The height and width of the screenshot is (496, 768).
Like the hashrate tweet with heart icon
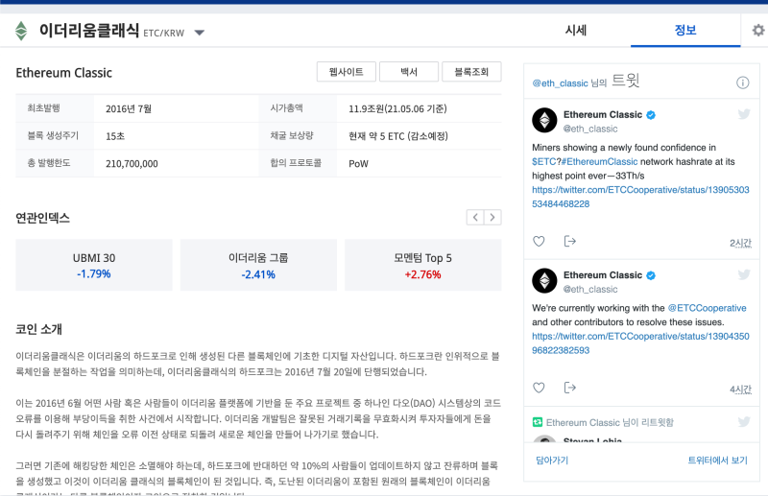539,241
